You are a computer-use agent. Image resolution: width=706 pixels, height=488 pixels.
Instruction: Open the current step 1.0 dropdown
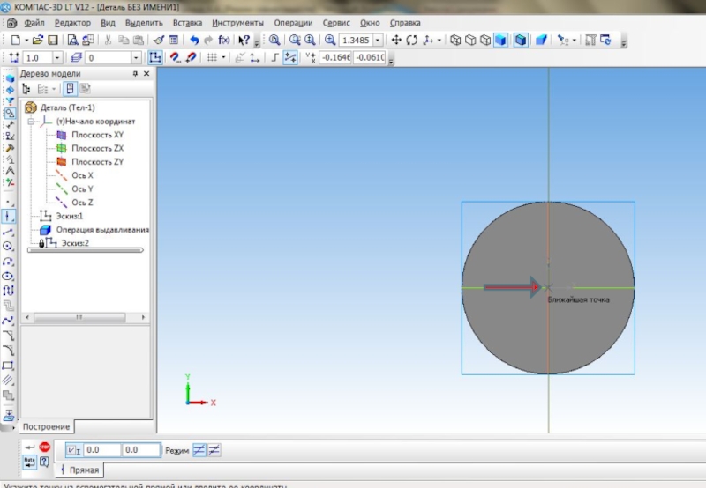(57, 57)
